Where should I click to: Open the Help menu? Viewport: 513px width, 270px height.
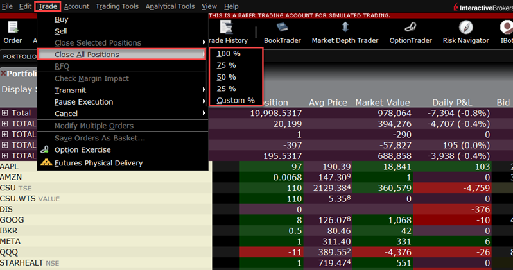(231, 6)
